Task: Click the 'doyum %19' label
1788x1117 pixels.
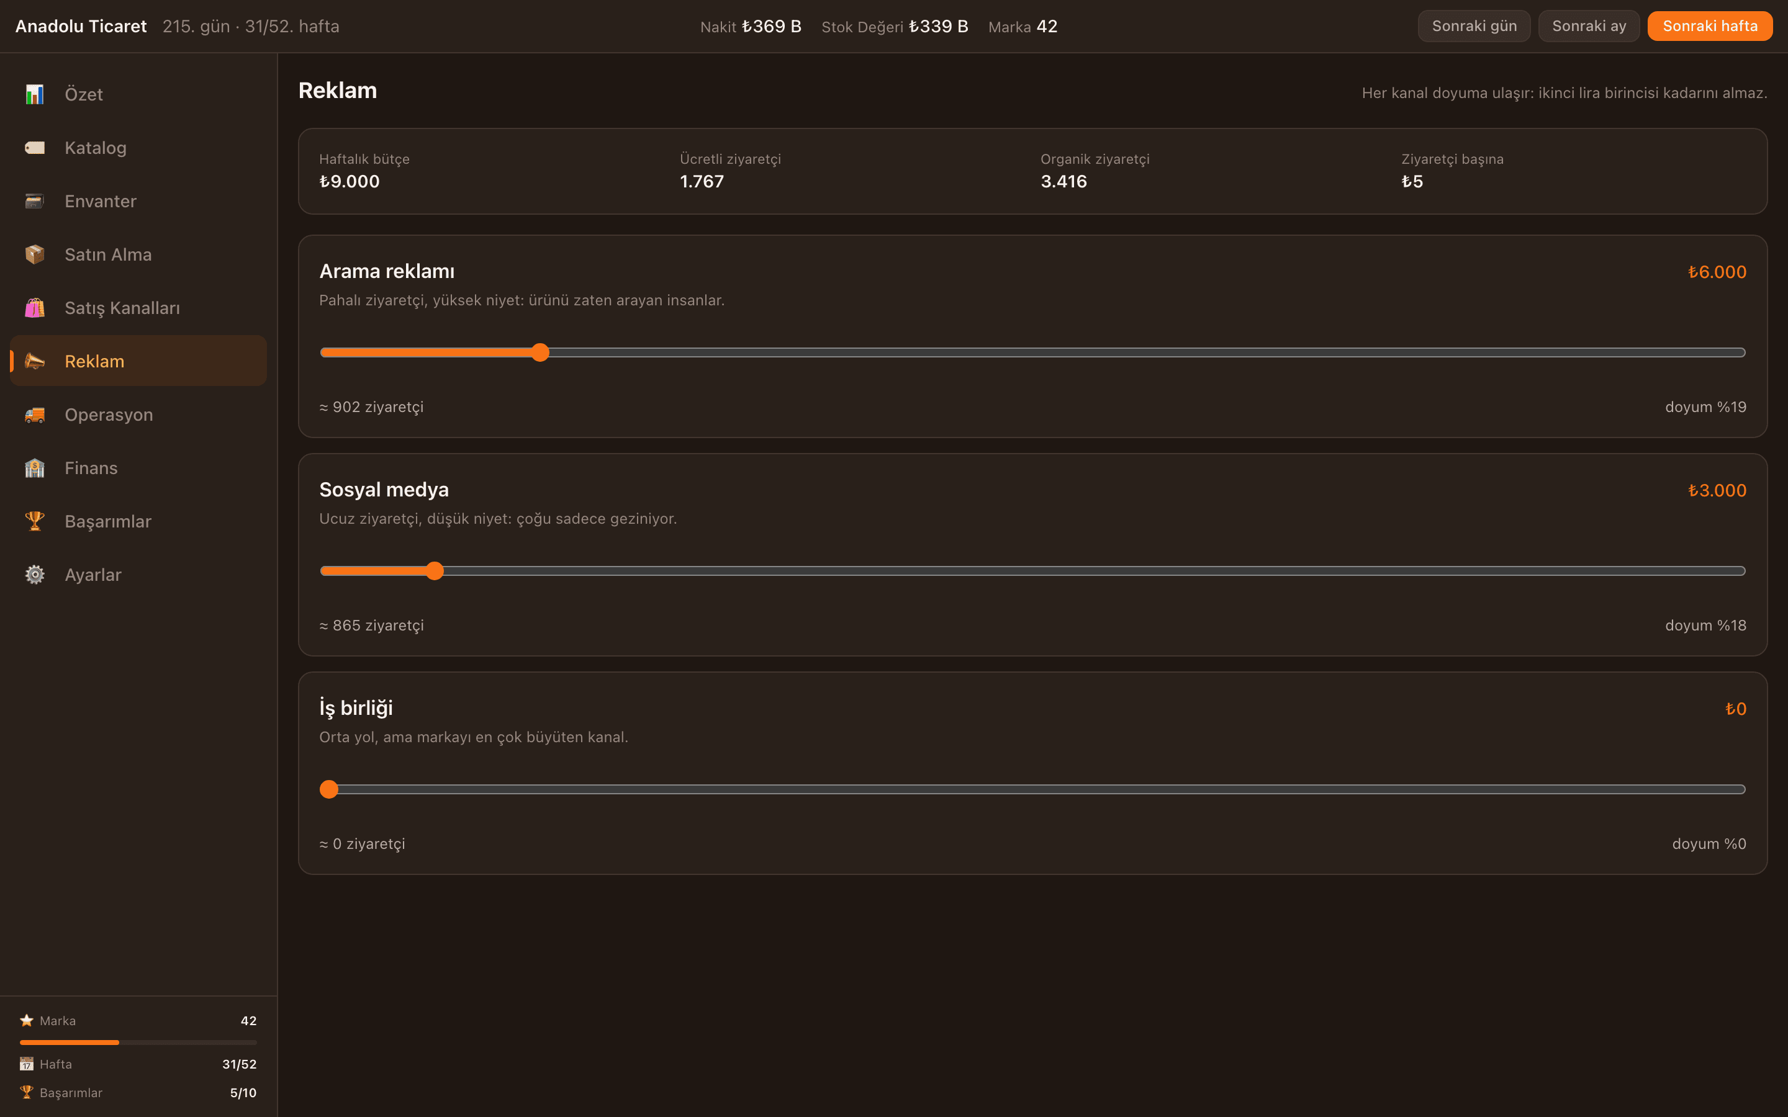Action: pyautogui.click(x=1705, y=407)
